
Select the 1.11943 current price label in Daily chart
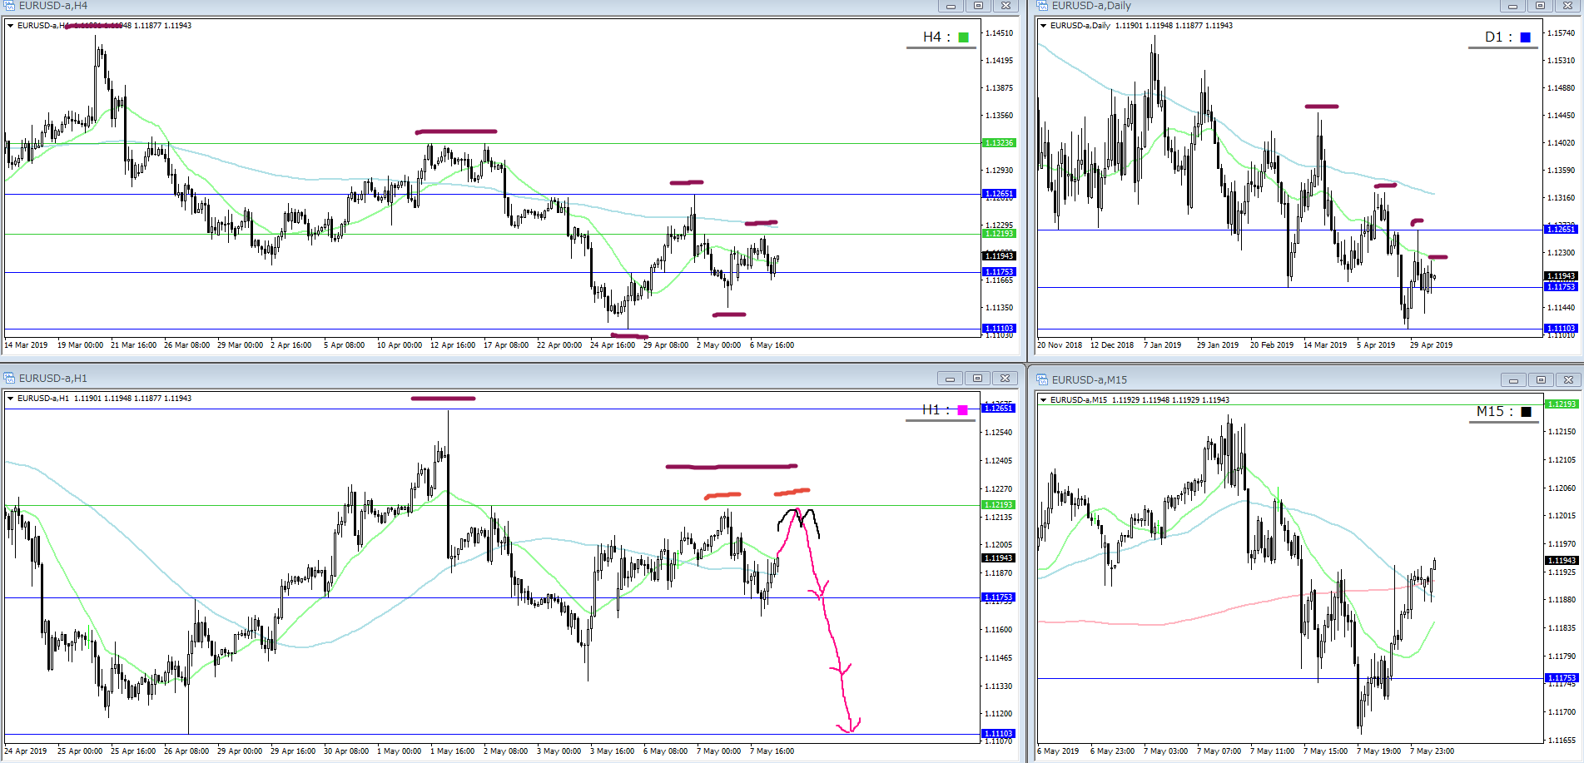[1561, 276]
